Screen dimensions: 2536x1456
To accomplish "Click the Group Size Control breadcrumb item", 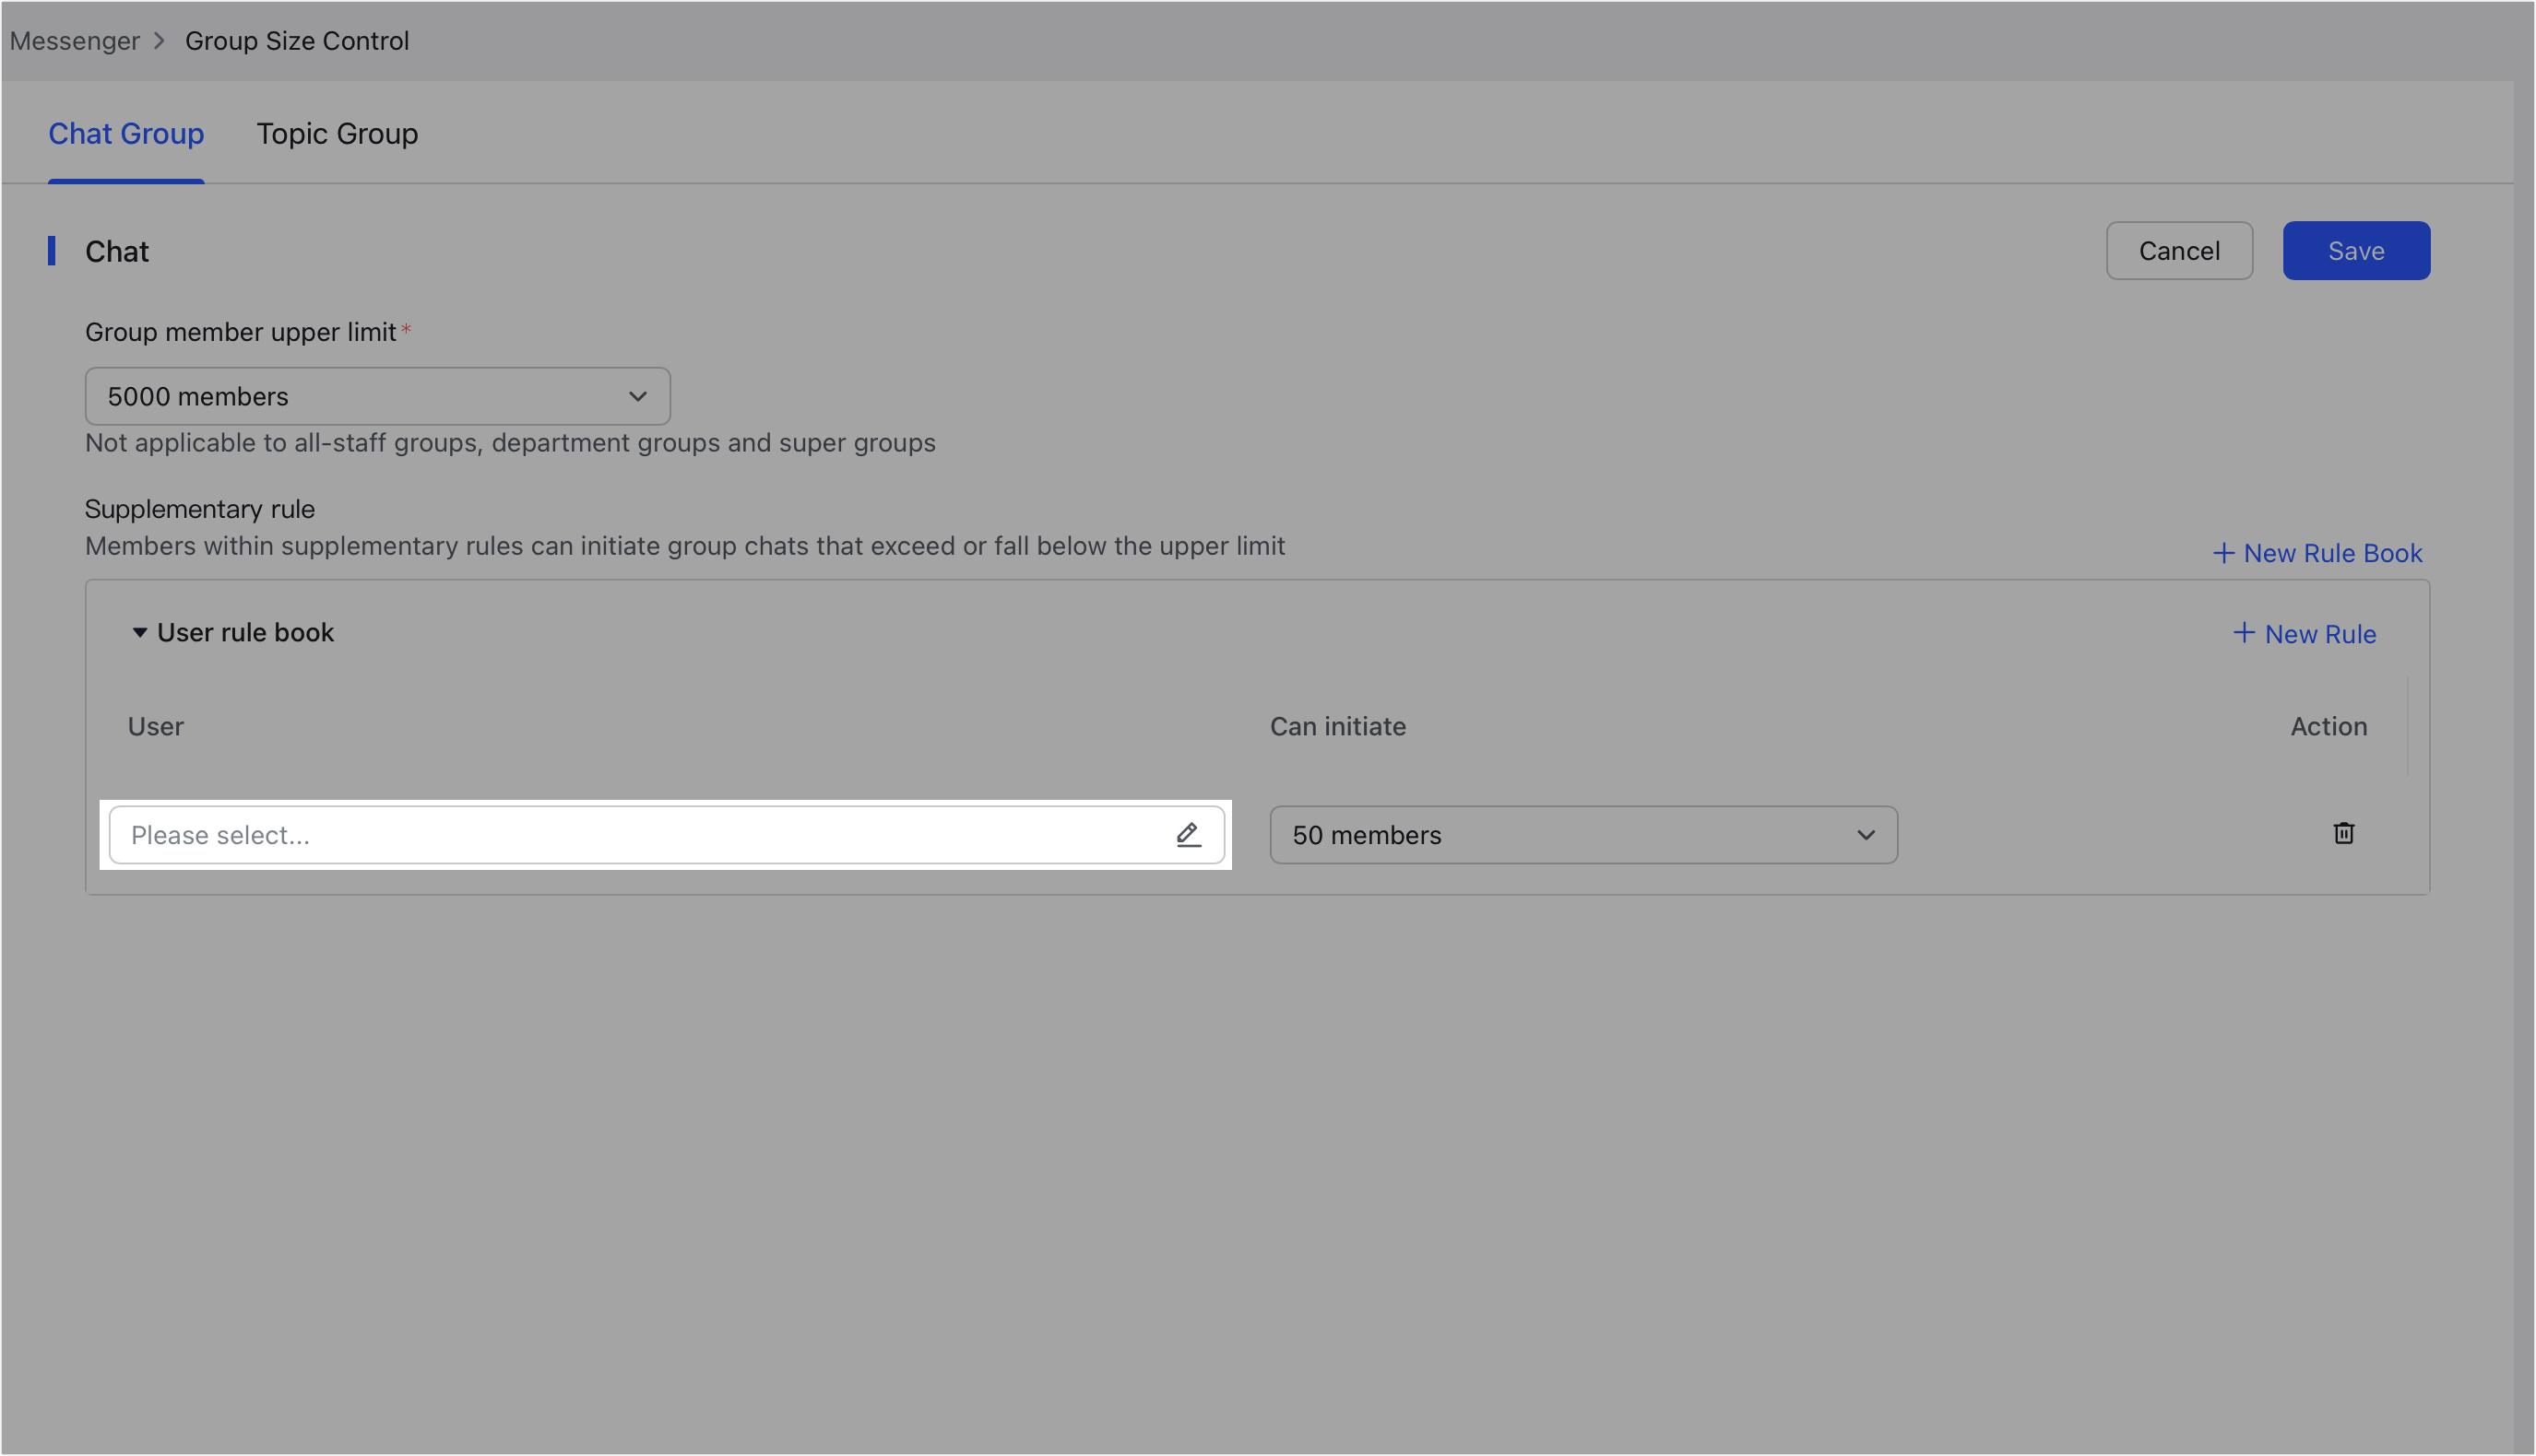I will tap(296, 41).
